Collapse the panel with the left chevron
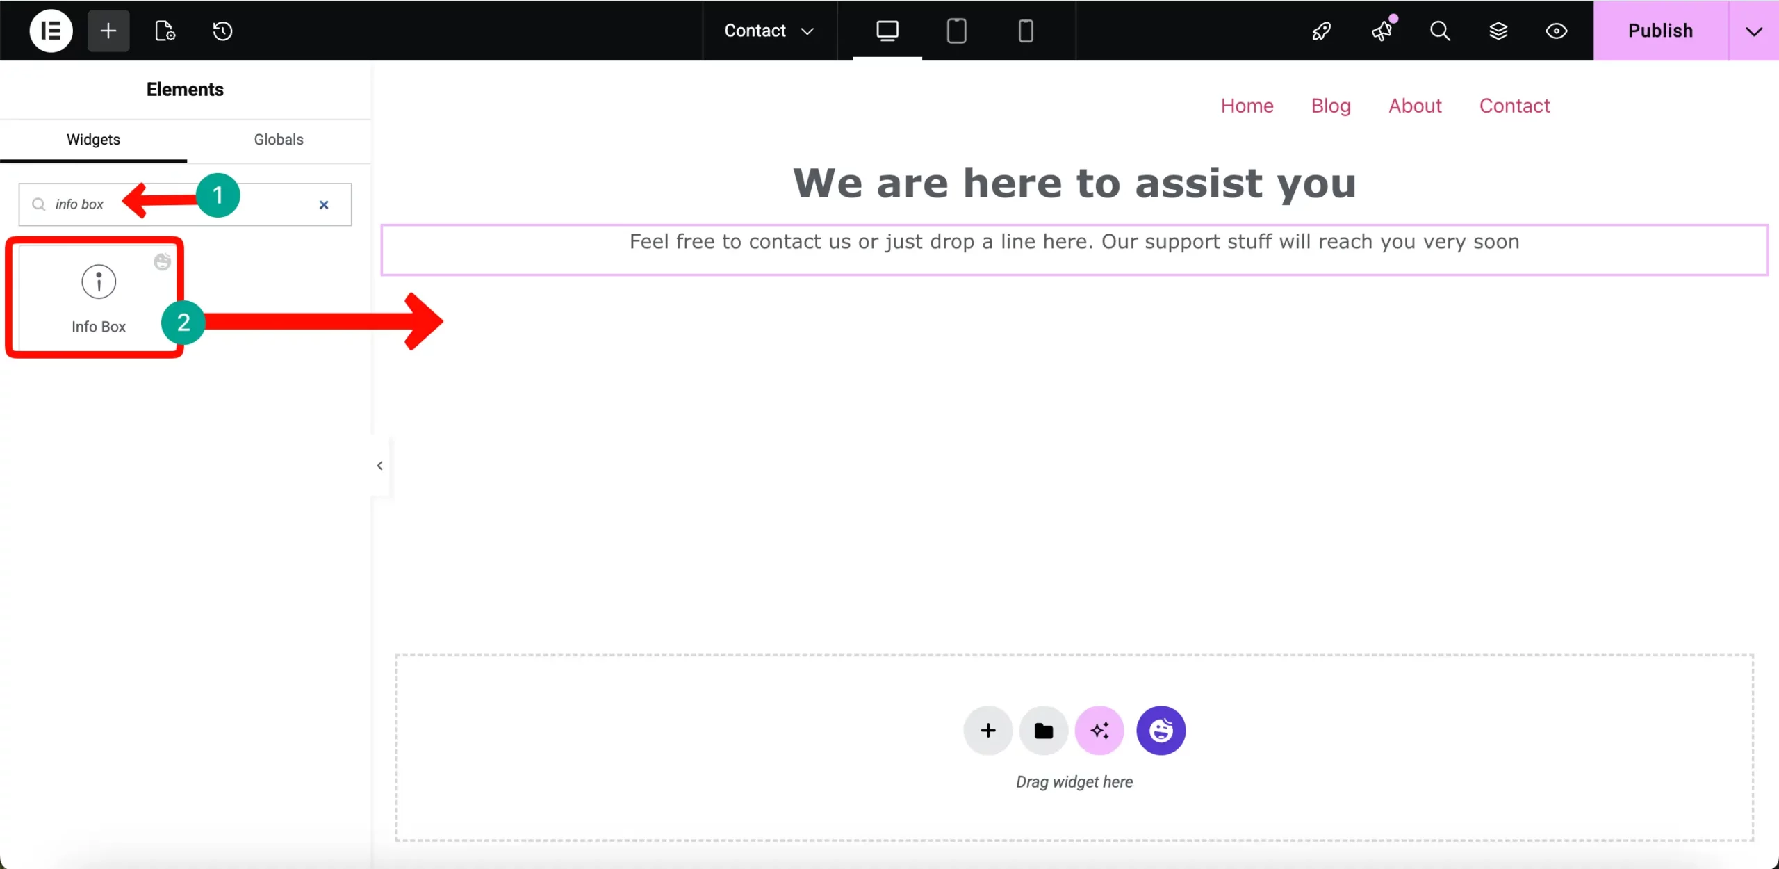1779x869 pixels. pyautogui.click(x=379, y=466)
